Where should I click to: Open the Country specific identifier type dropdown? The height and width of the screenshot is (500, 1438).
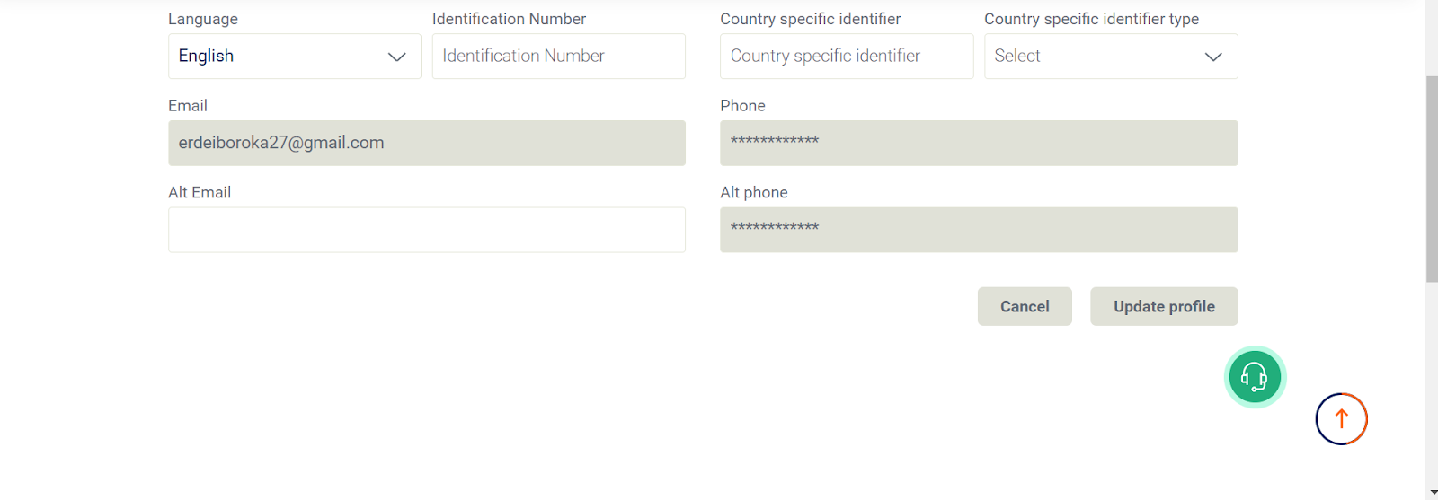click(x=1111, y=56)
